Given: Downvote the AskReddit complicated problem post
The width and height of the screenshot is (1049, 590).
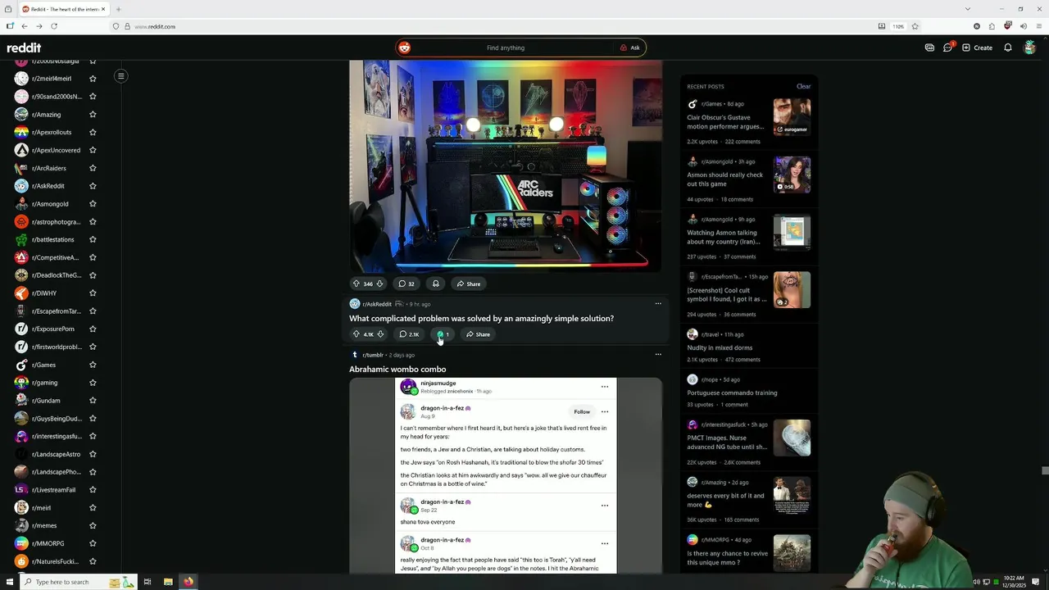Looking at the screenshot, I should tap(379, 334).
